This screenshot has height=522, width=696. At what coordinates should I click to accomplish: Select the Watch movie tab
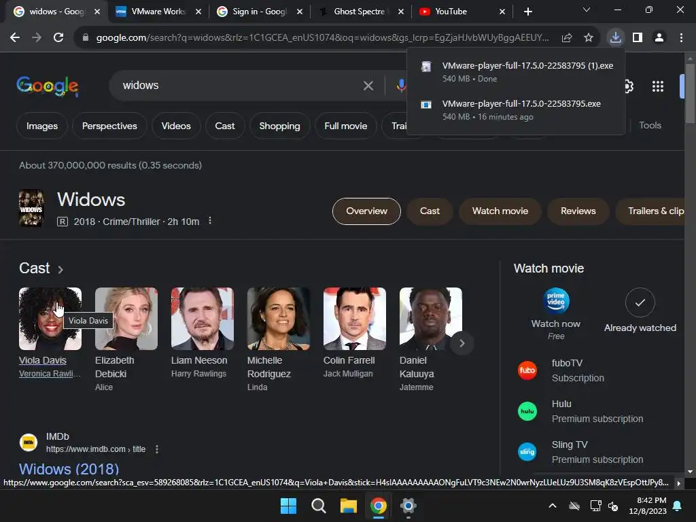coord(500,211)
